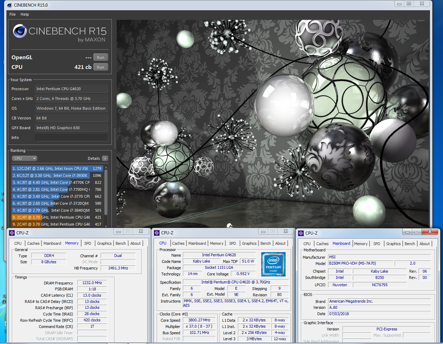
Task: Open SPD tab in left CPU-Z window
Action: [x=88, y=243]
